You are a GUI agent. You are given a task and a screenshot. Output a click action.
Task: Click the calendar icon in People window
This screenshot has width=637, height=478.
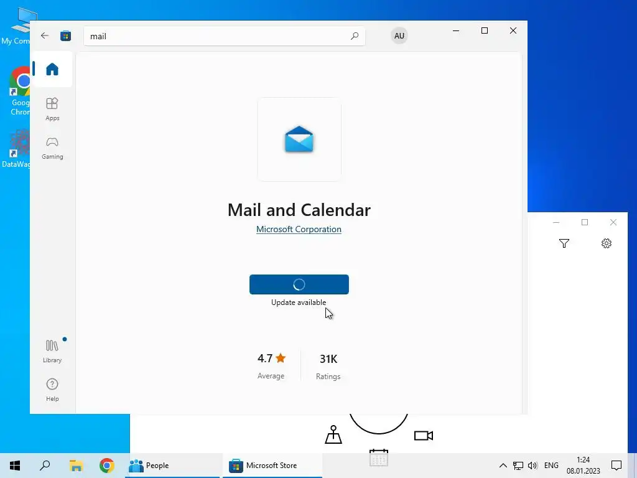pos(379,457)
